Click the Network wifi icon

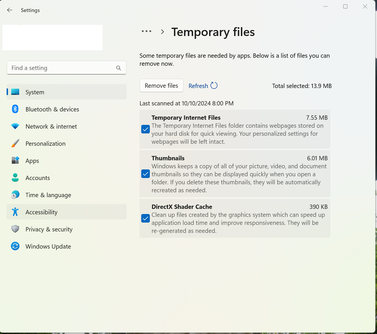15,126
